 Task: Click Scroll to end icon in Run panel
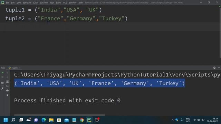coord(8,86)
